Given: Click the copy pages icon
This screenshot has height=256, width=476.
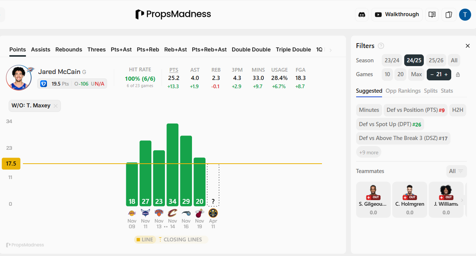Looking at the screenshot, I should [x=449, y=15].
